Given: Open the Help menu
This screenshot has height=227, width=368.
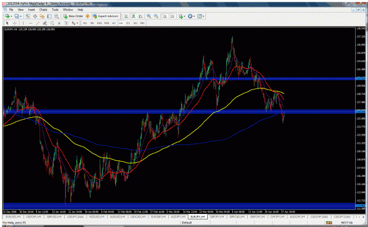Looking at the screenshot, I should coord(80,9).
